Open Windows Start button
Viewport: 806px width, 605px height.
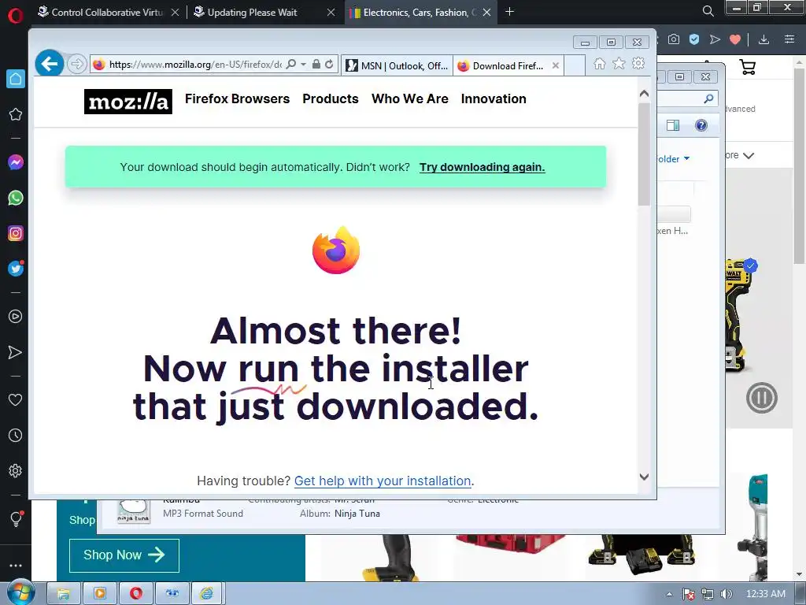point(20,592)
